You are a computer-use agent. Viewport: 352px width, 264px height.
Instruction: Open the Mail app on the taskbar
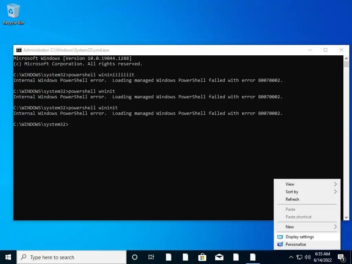[219, 257]
